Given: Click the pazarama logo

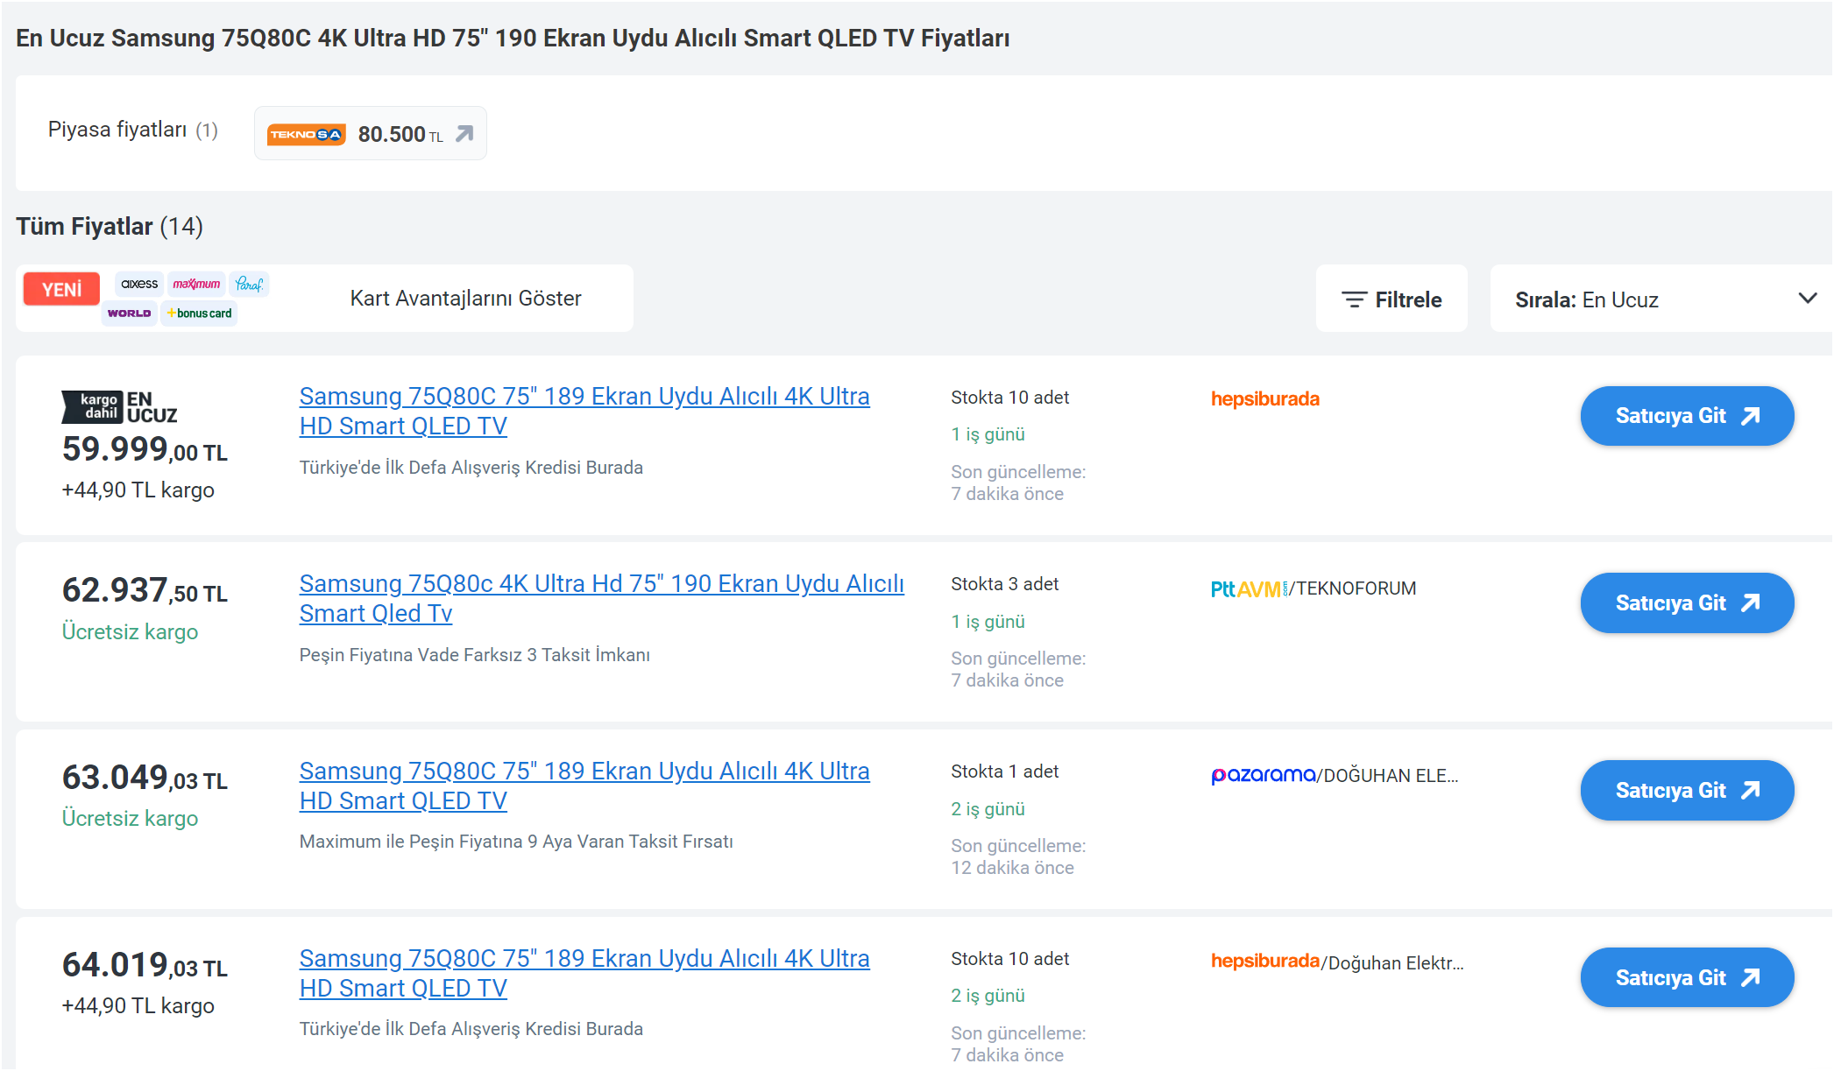Looking at the screenshot, I should point(1264,775).
